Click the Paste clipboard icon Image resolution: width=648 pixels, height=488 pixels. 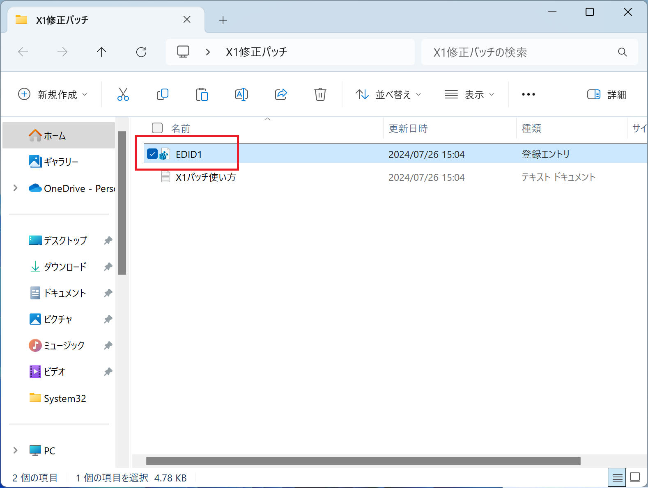tap(202, 94)
